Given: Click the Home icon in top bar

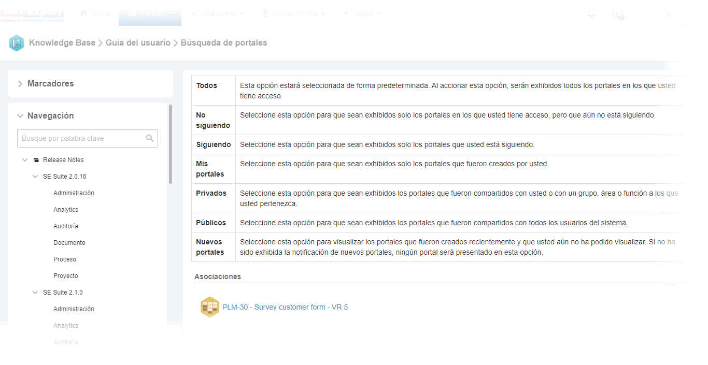Looking at the screenshot, I should [x=83, y=13].
